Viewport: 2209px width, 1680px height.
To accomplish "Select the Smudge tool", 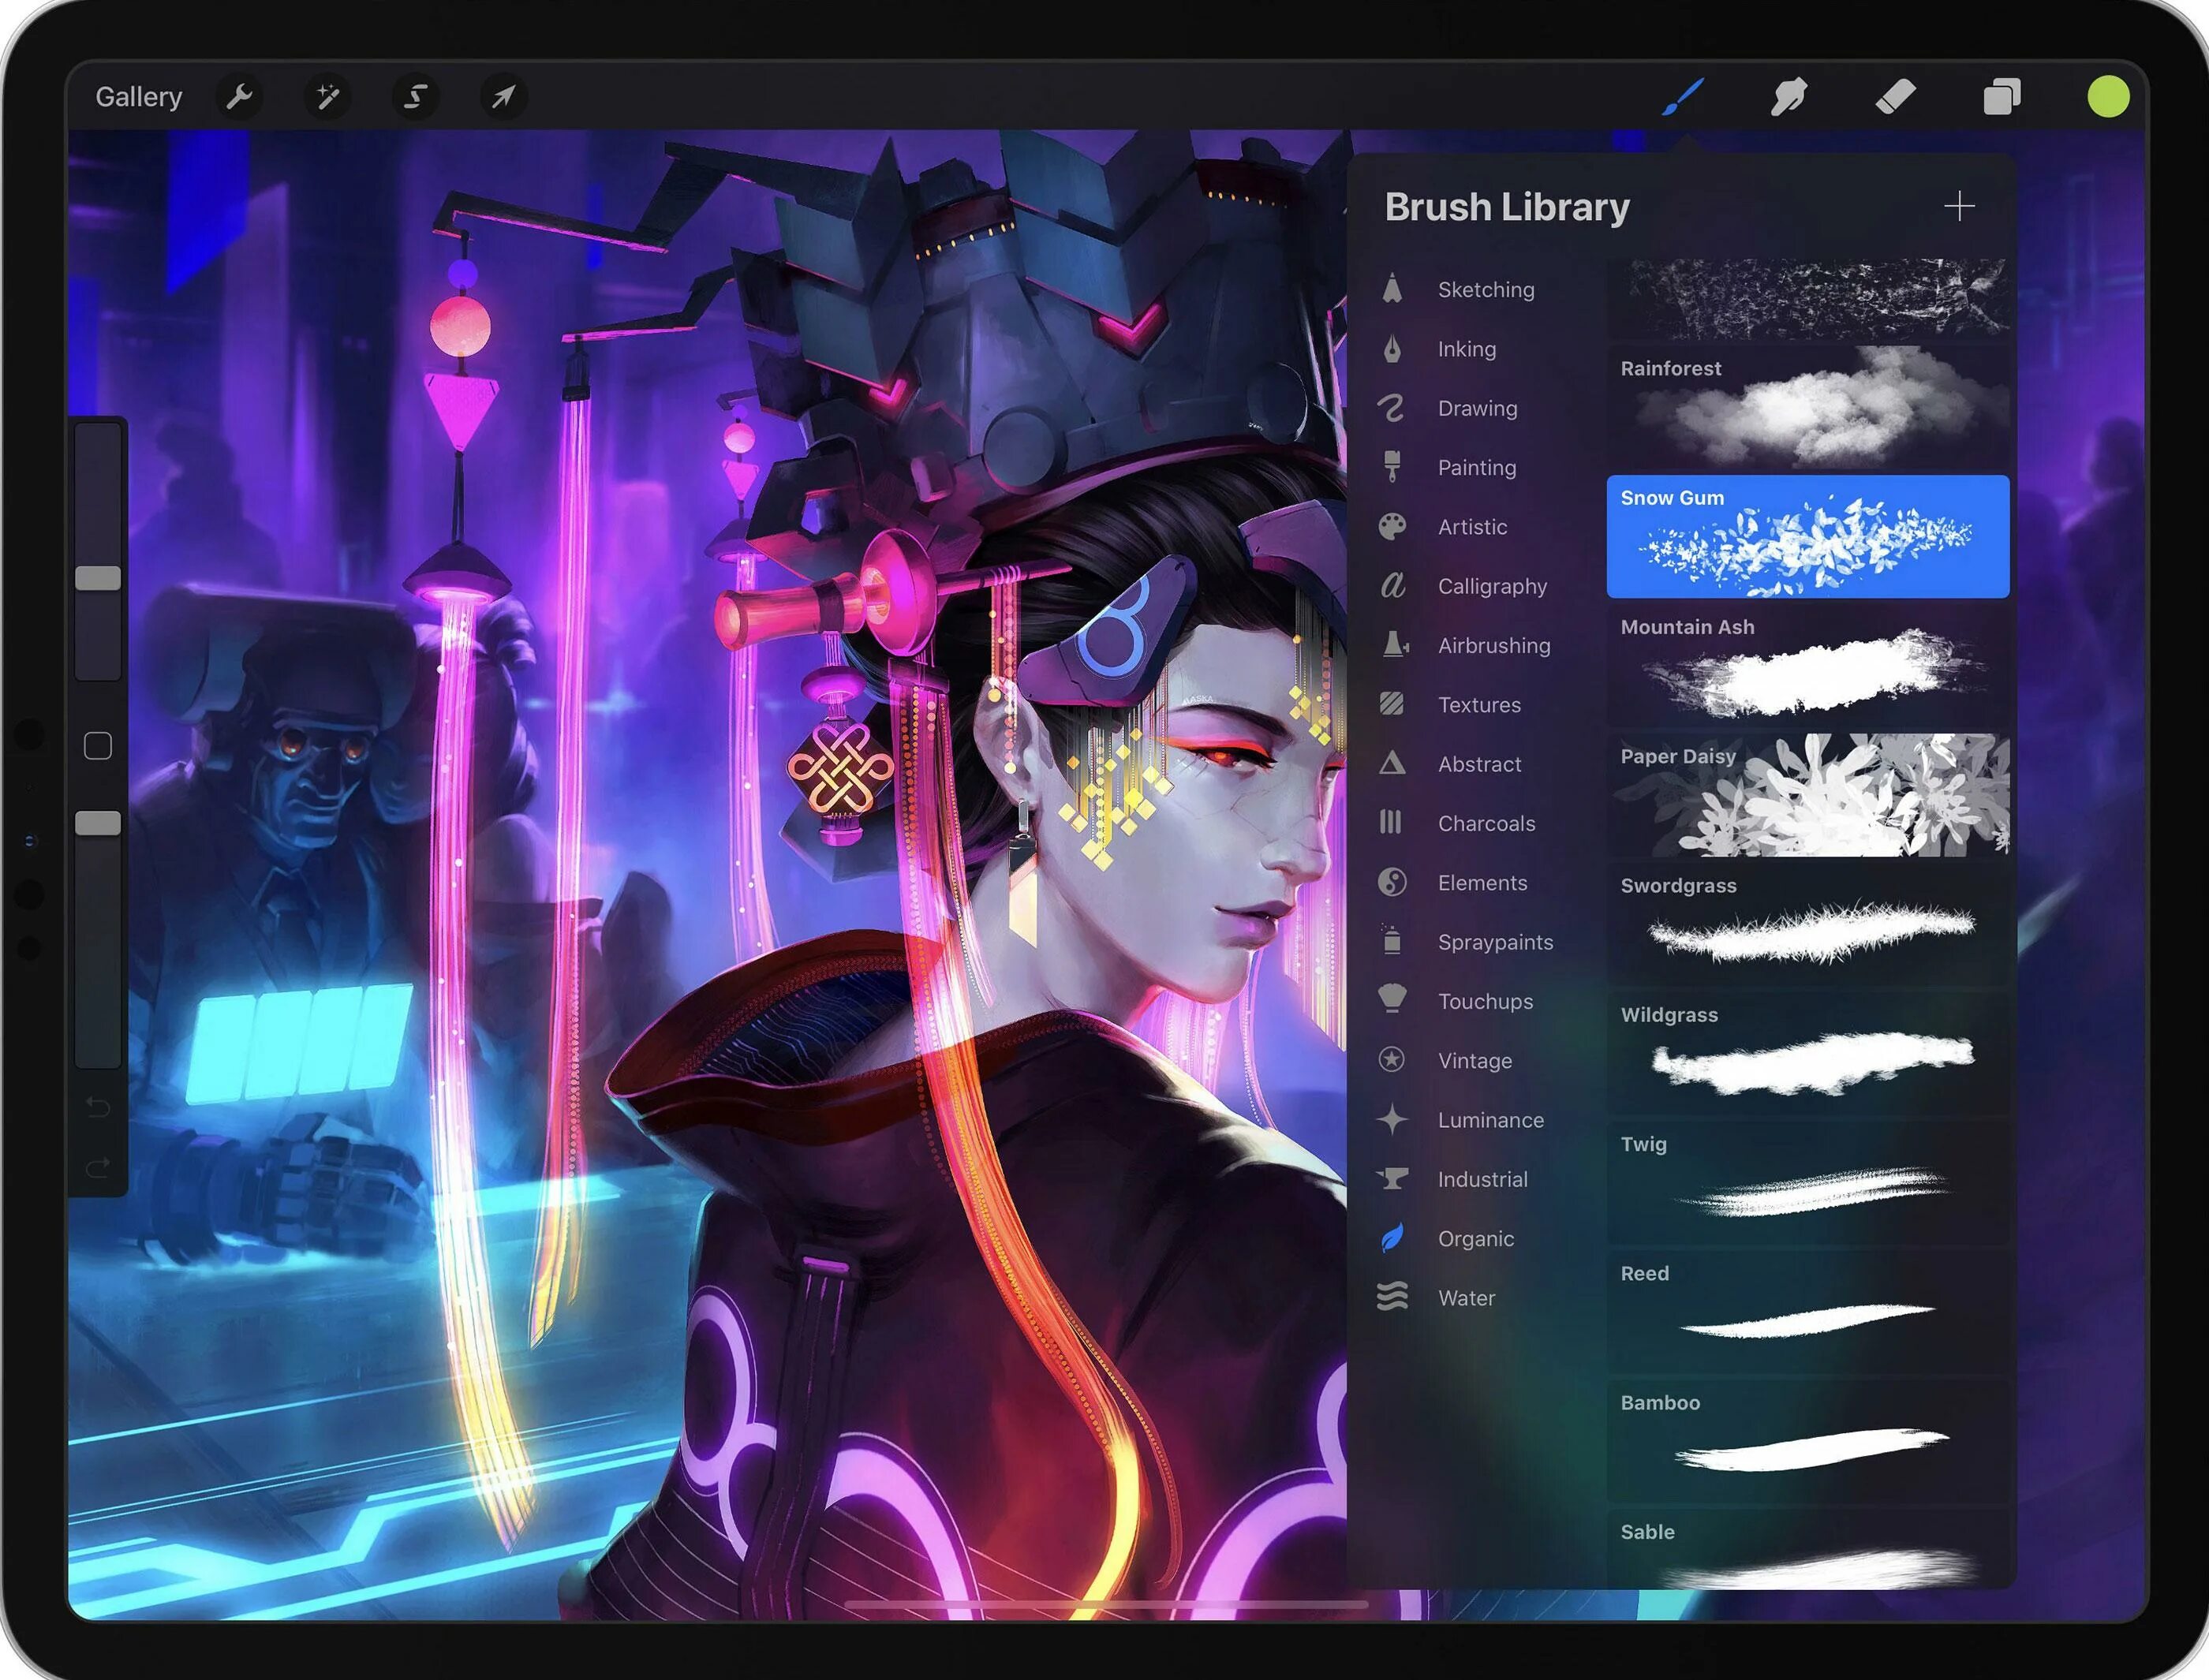I will 1788,97.
